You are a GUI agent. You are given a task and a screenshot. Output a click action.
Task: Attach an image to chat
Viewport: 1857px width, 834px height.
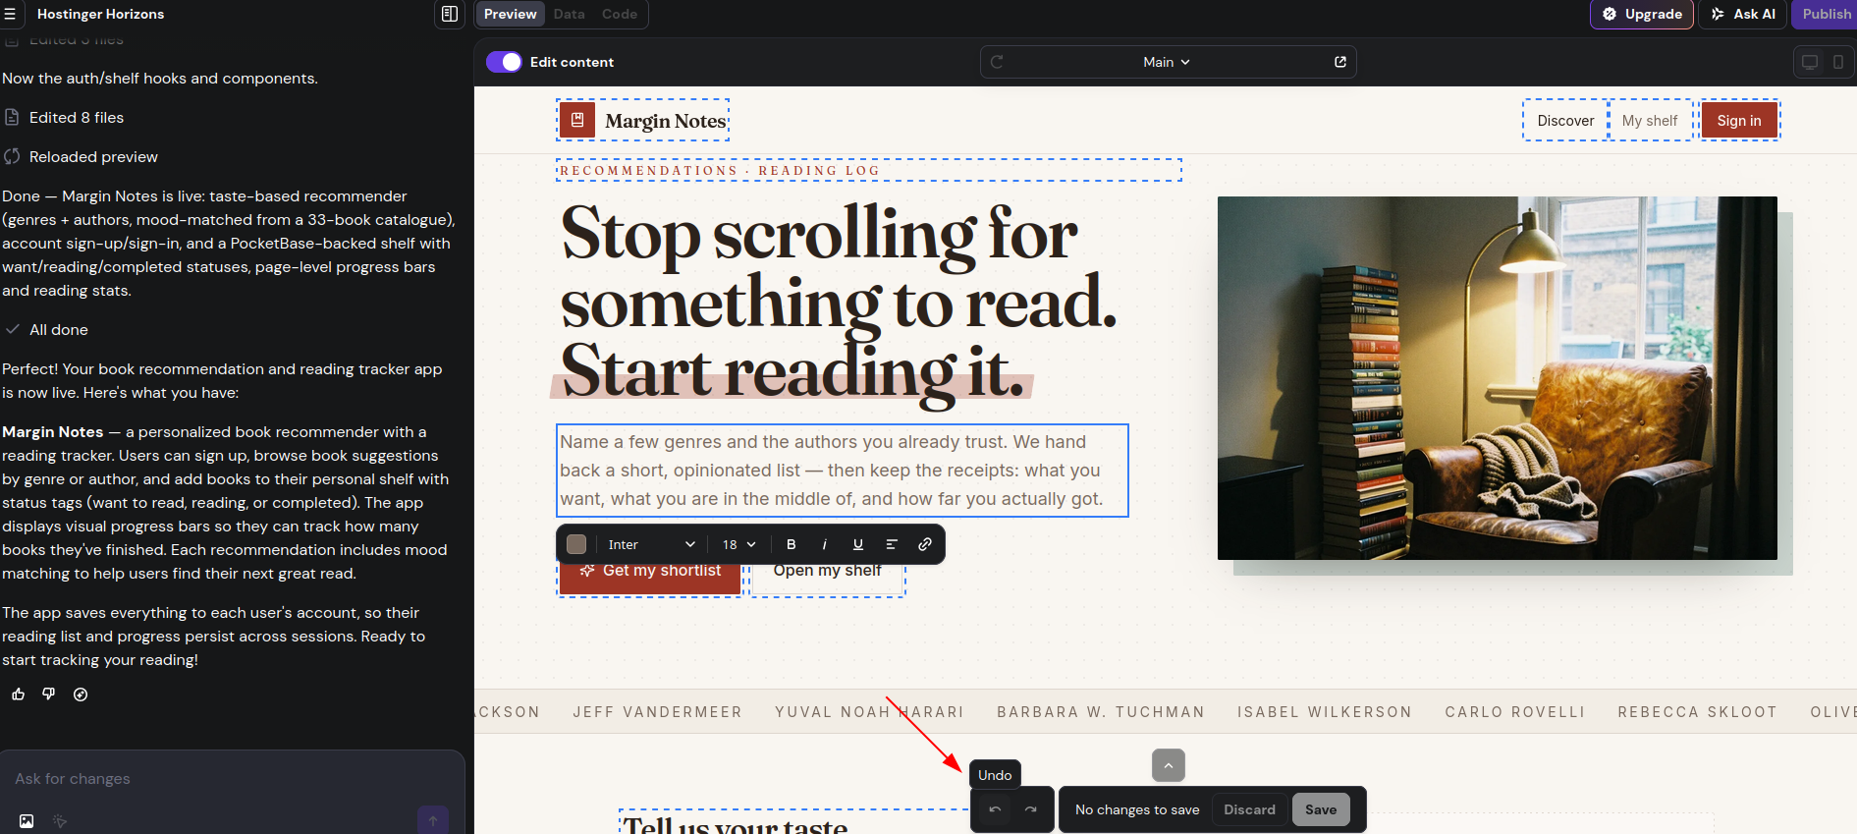pyautogui.click(x=27, y=821)
